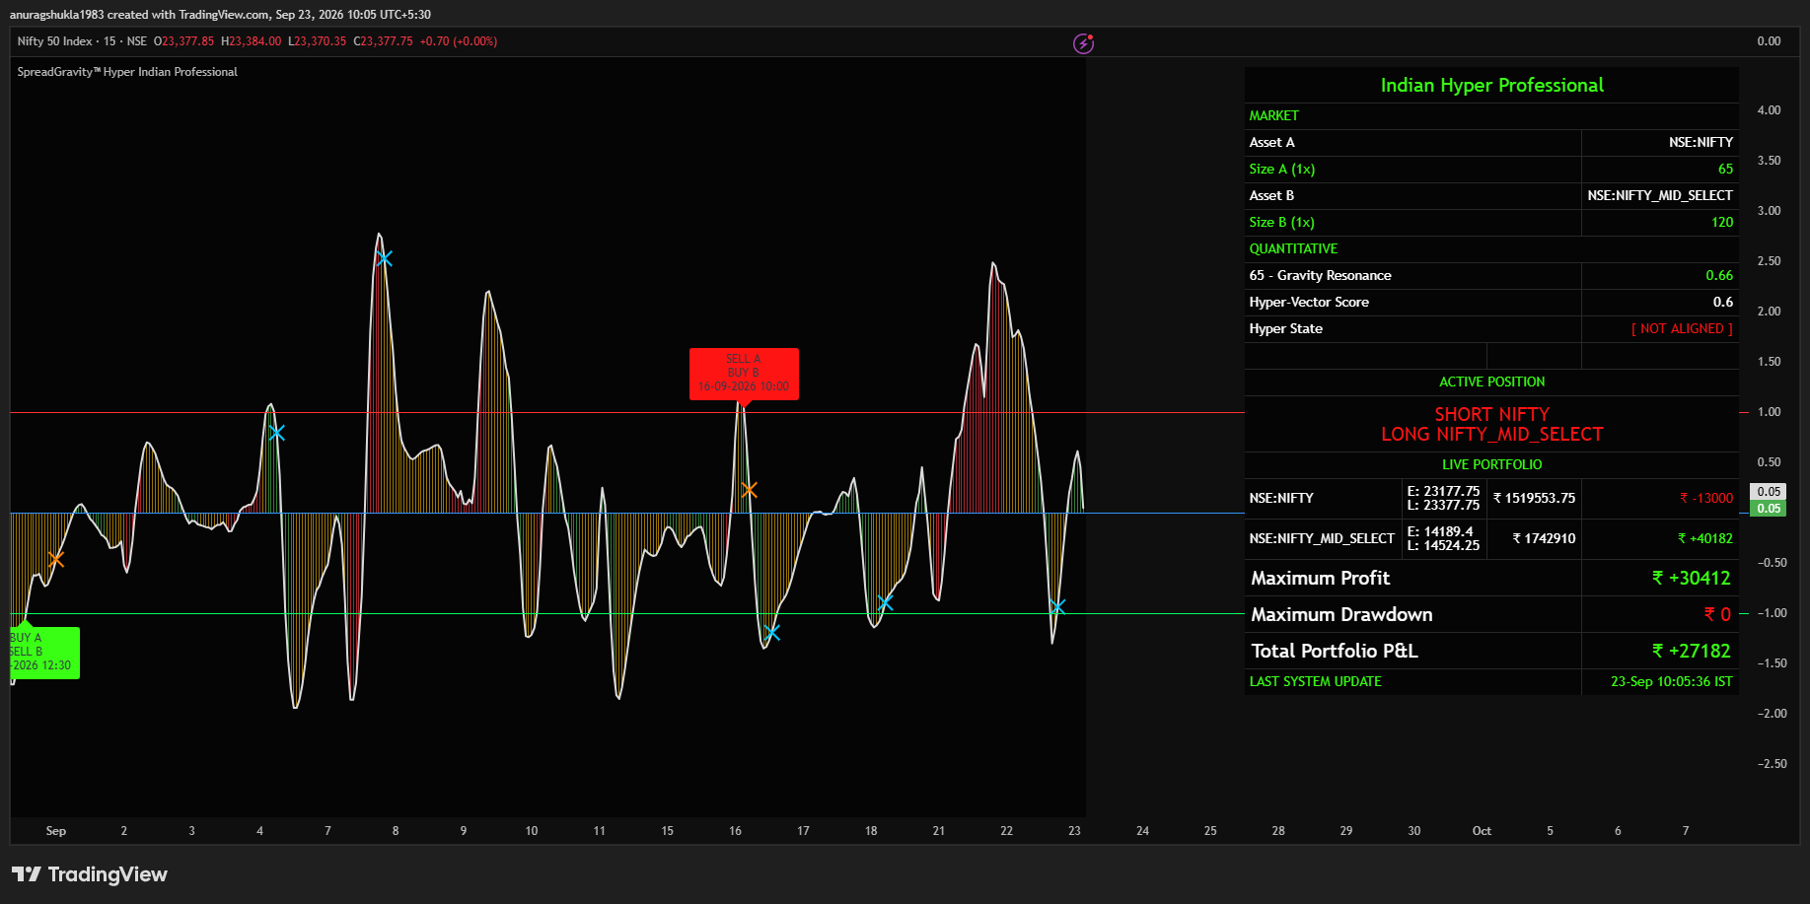Select the orange X marker near Sep 16
Viewport: 1810px width, 904px height.
(750, 490)
